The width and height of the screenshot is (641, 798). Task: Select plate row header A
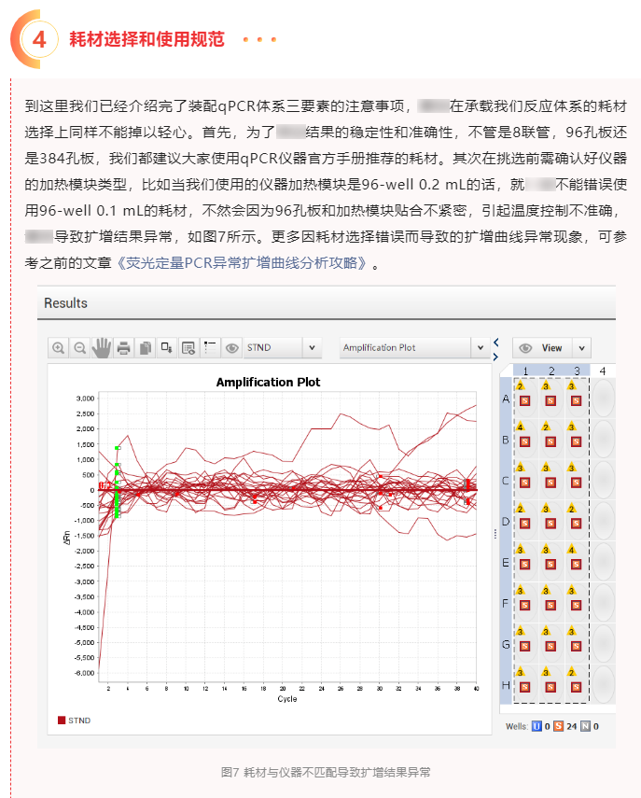coord(505,399)
